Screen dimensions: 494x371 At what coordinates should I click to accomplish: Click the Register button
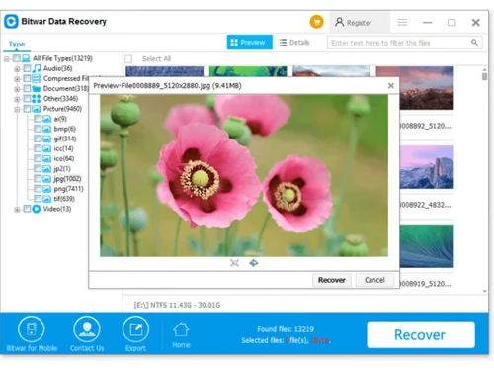click(x=360, y=23)
